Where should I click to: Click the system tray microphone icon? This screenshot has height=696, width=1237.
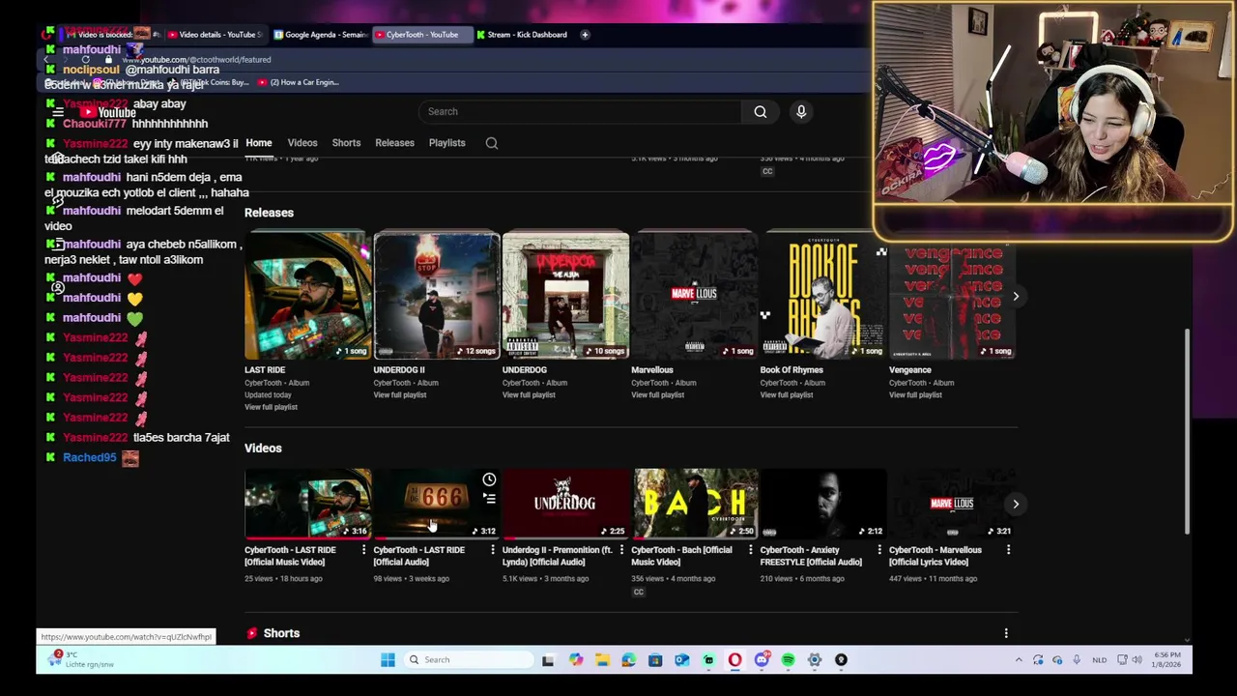pos(1076,660)
